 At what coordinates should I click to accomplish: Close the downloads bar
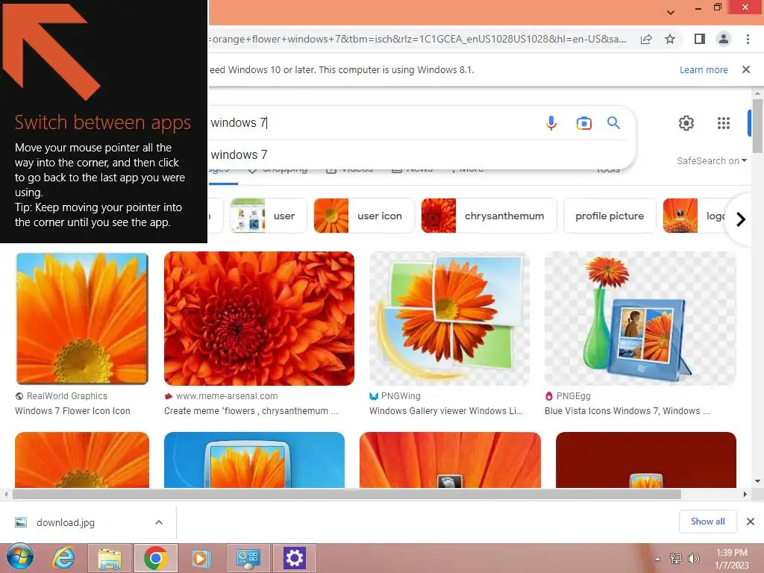751,522
